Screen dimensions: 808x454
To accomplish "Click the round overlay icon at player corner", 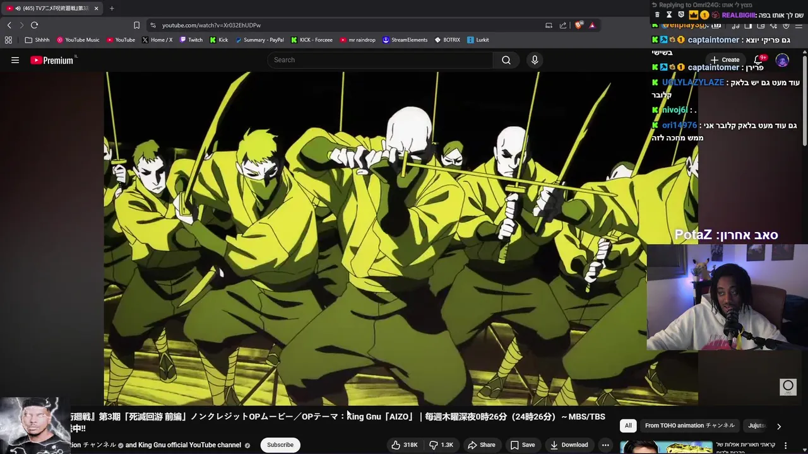I will (788, 387).
